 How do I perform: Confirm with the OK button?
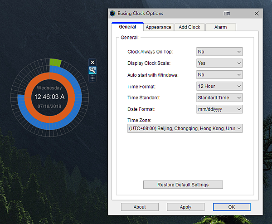[232, 207]
